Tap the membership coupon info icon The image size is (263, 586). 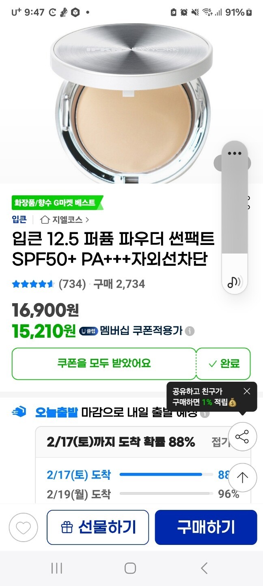tap(190, 331)
